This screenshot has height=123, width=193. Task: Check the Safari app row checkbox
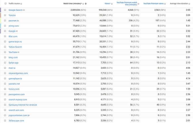[5, 62]
